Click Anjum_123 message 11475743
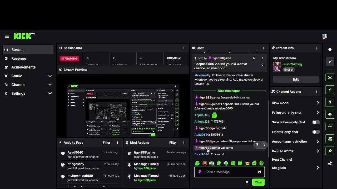 coord(209,122)
